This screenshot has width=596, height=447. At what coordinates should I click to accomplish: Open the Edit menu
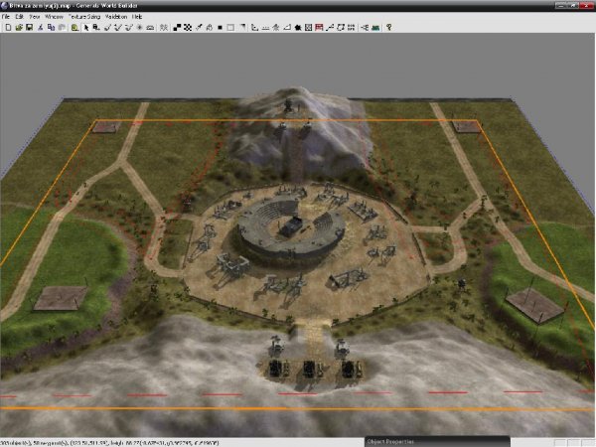pyautogui.click(x=19, y=17)
